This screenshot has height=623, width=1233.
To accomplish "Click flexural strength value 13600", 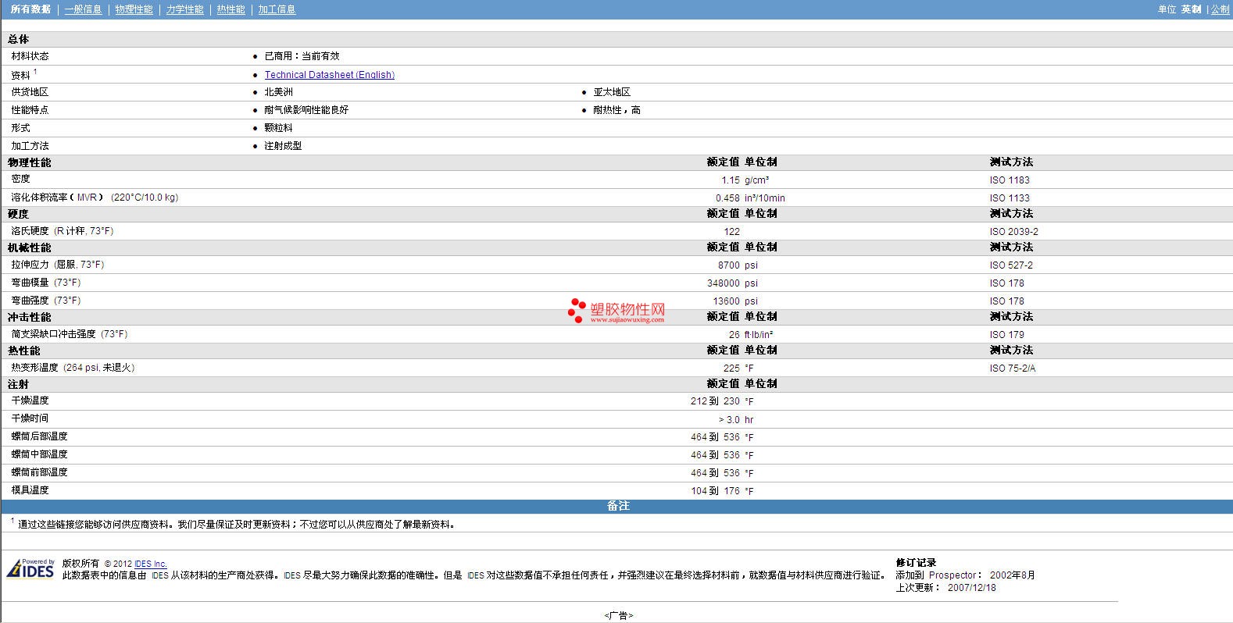I will (x=726, y=301).
